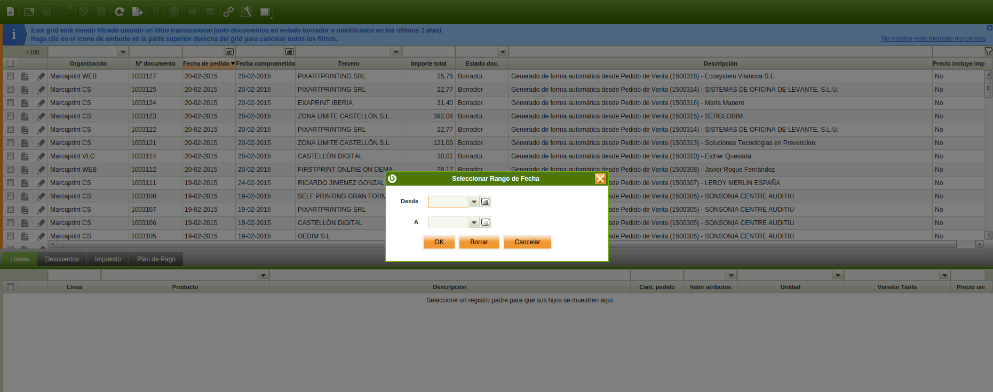Click the undo/cancel circle toolbar icon
This screenshot has width=993, height=392.
point(83,11)
